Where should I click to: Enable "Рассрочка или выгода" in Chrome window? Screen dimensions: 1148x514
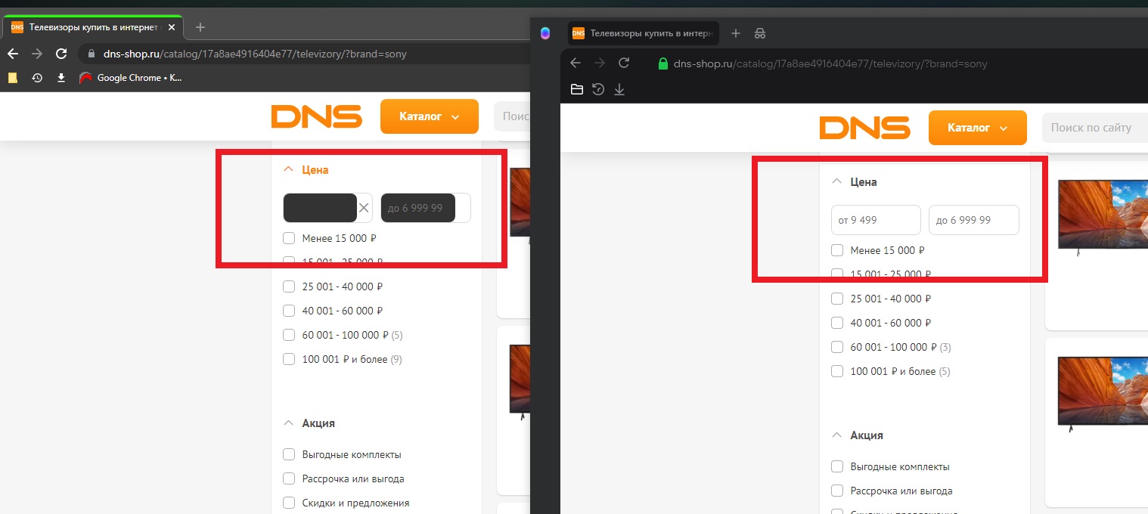(289, 478)
